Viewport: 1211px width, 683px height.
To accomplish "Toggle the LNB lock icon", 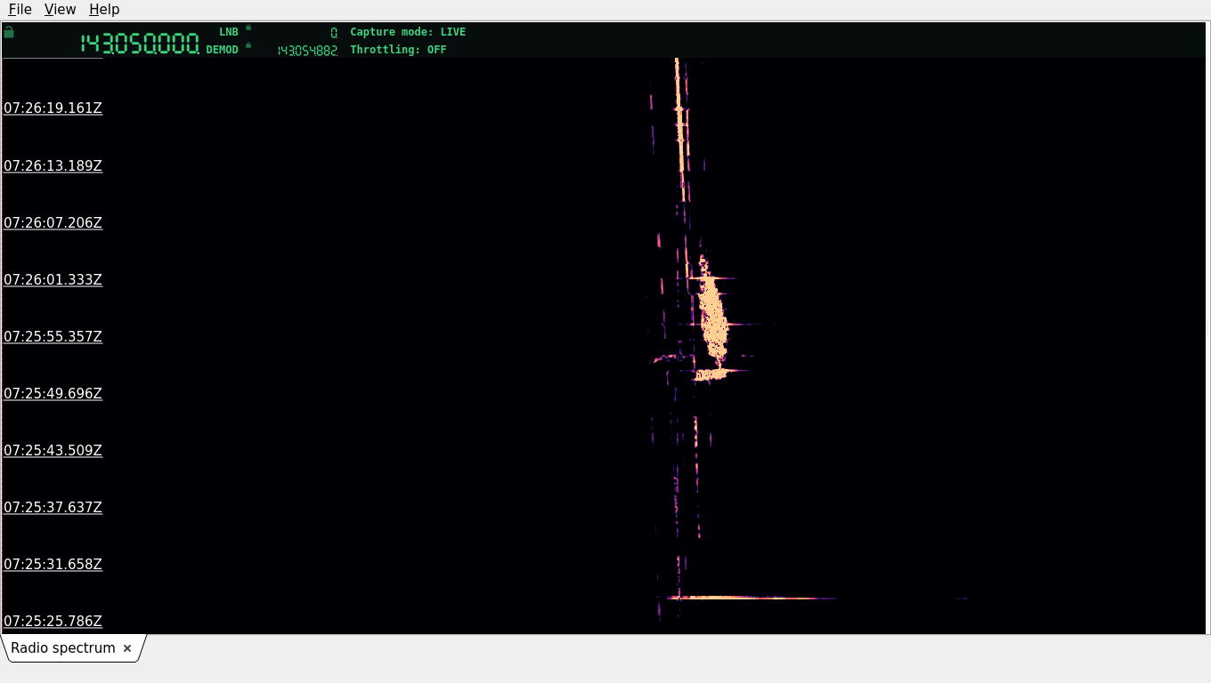I will click(x=248, y=28).
